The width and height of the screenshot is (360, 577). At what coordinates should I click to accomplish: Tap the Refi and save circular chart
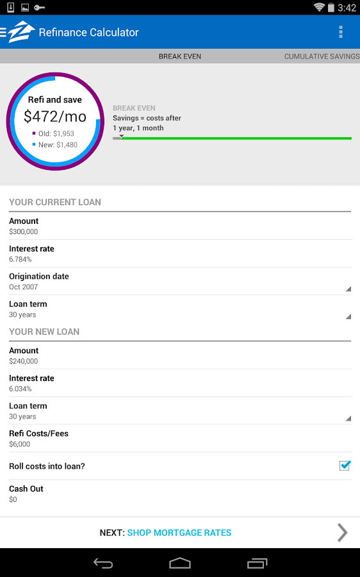pyautogui.click(x=55, y=121)
